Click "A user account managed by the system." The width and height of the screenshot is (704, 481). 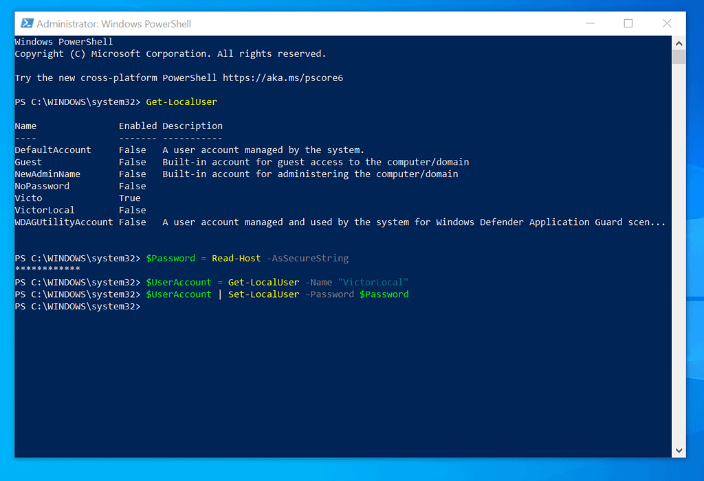(x=263, y=150)
